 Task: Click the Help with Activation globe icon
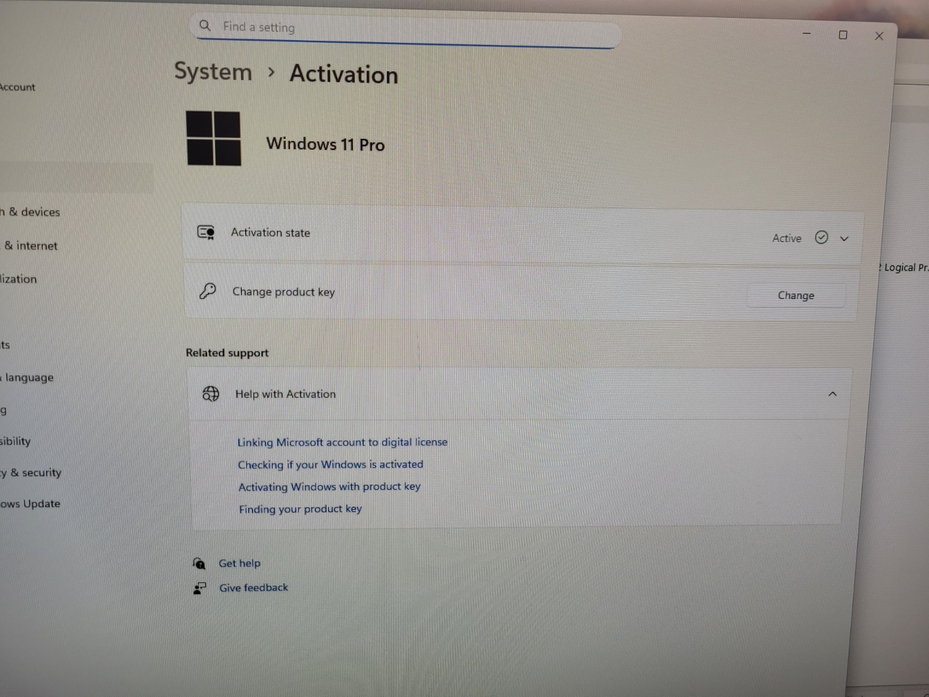210,394
